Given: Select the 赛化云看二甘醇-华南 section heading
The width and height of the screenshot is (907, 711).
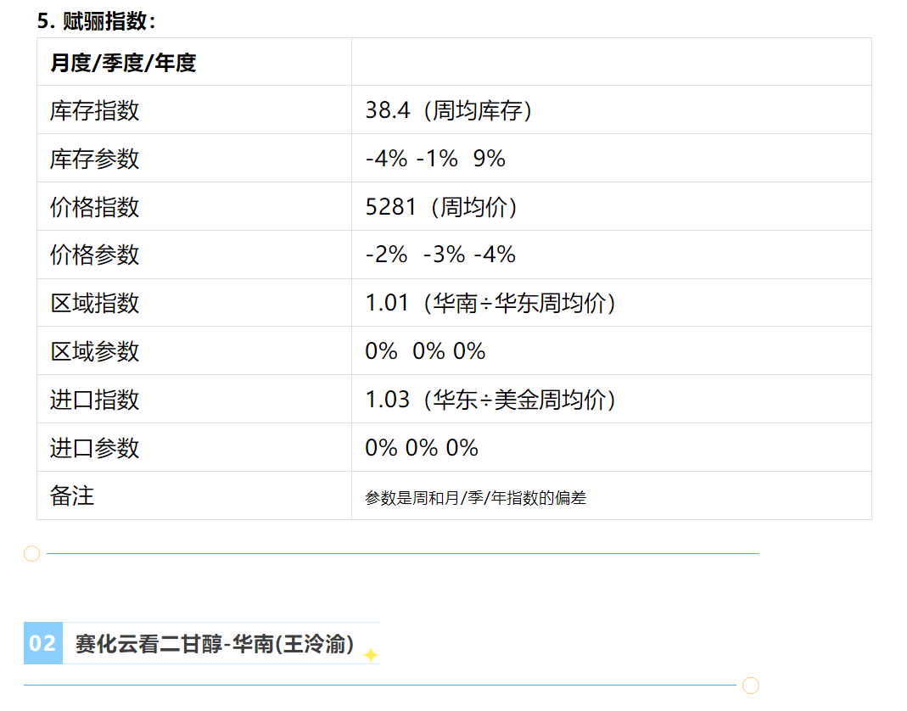Looking at the screenshot, I should pyautogui.click(x=215, y=644).
